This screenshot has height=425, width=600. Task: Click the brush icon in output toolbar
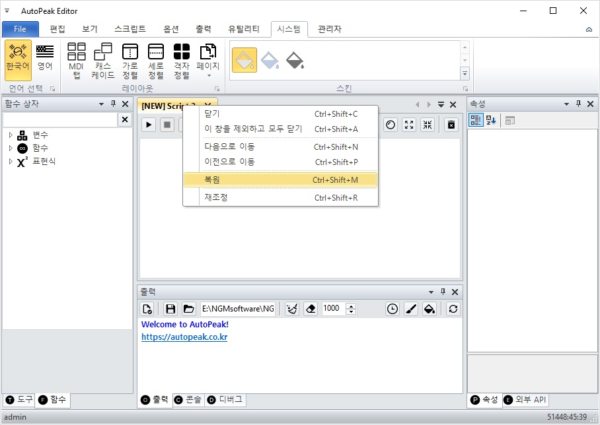point(411,309)
